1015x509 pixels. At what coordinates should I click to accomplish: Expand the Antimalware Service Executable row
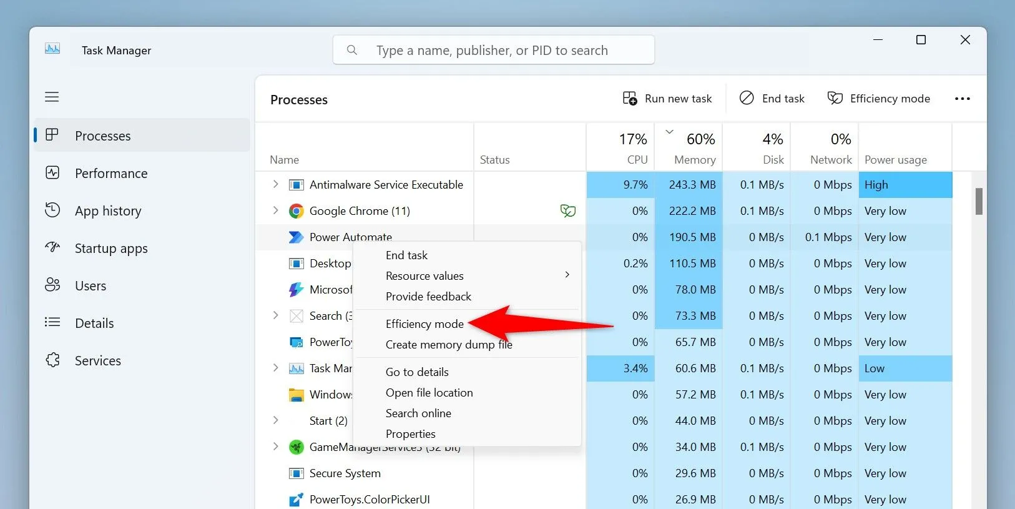[x=275, y=184]
